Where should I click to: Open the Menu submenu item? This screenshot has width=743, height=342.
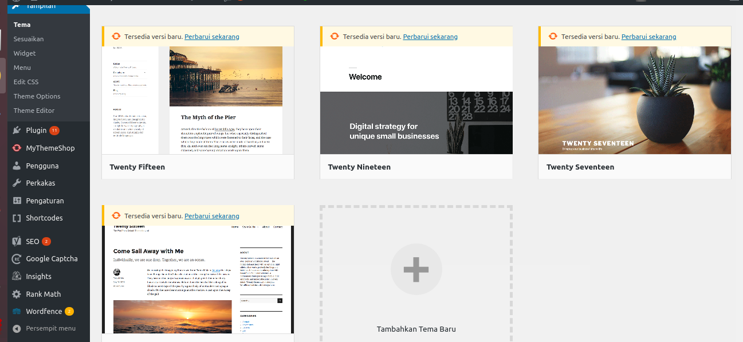tap(22, 68)
